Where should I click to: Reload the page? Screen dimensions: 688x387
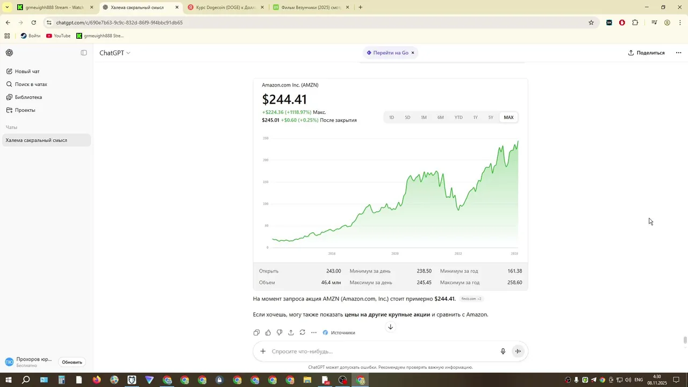33,23
